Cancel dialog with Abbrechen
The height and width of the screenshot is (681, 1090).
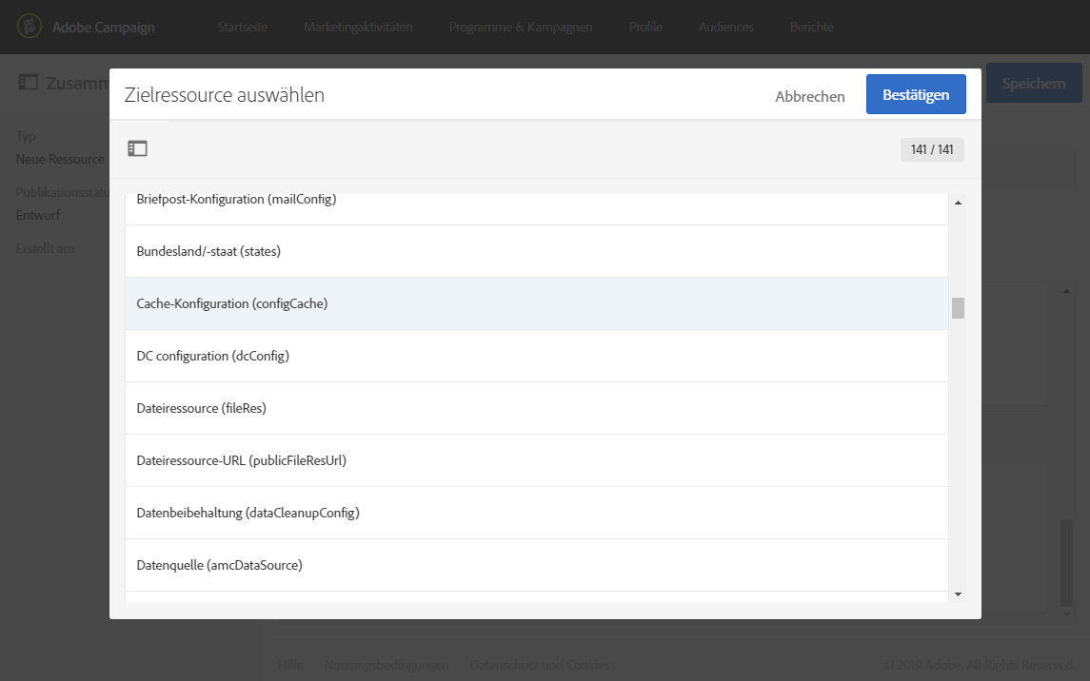810,96
